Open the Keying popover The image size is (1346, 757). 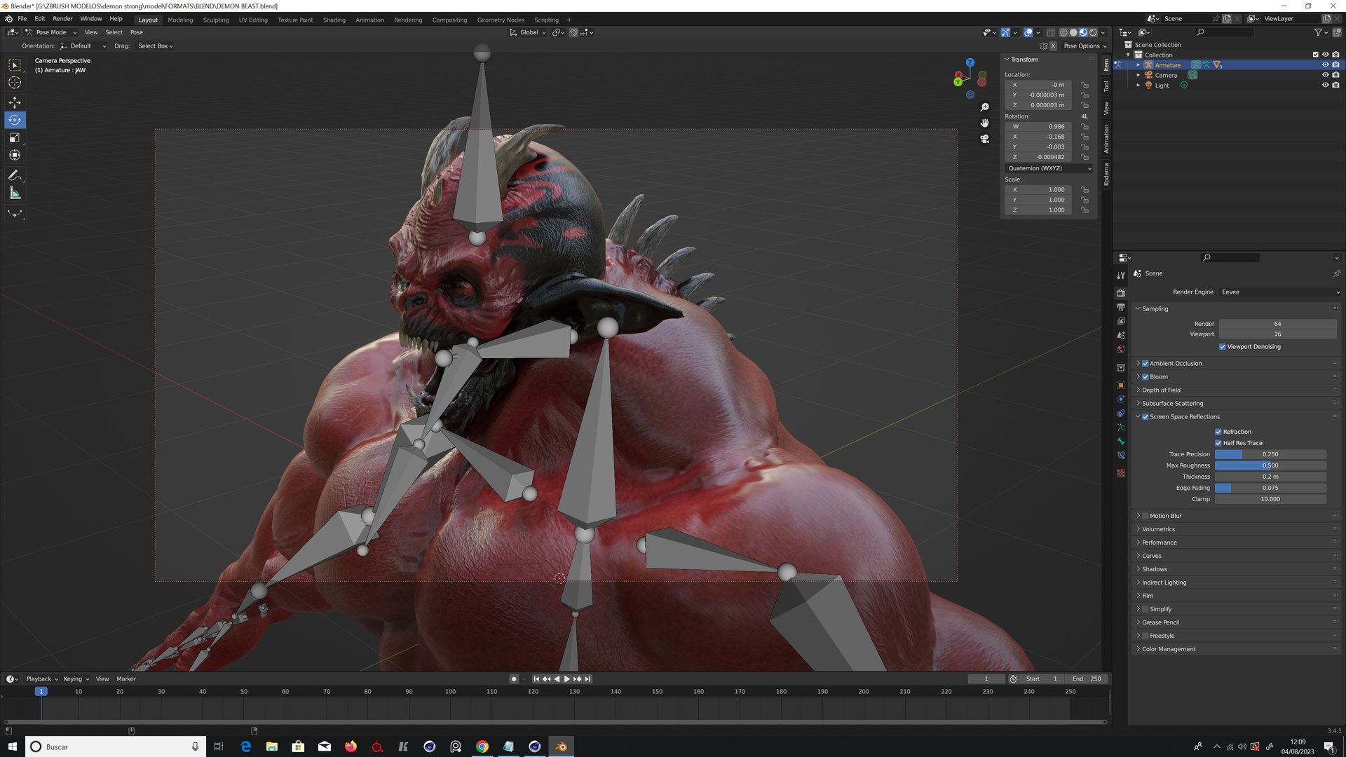(x=76, y=679)
